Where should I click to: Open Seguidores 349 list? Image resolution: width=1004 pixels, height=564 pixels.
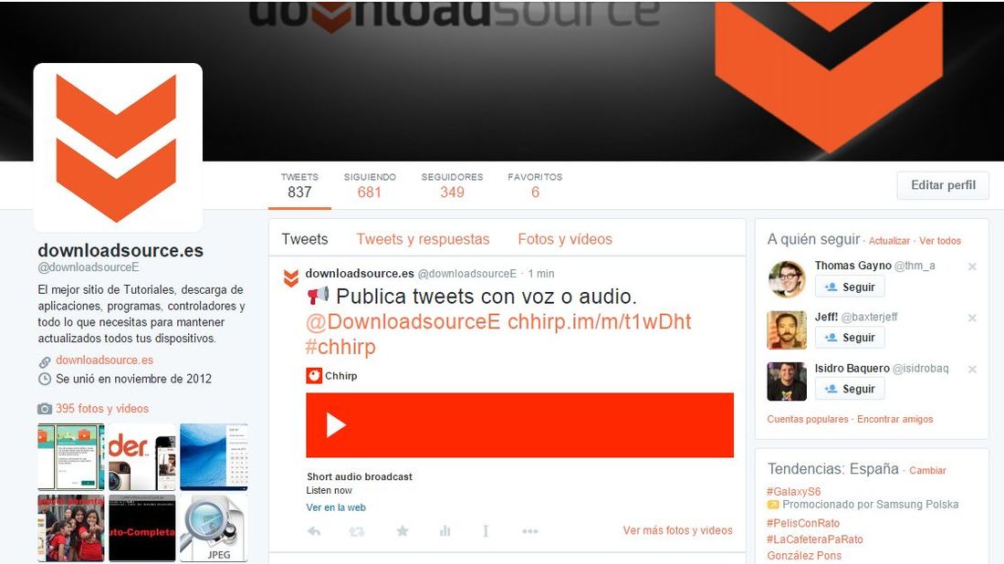452,185
